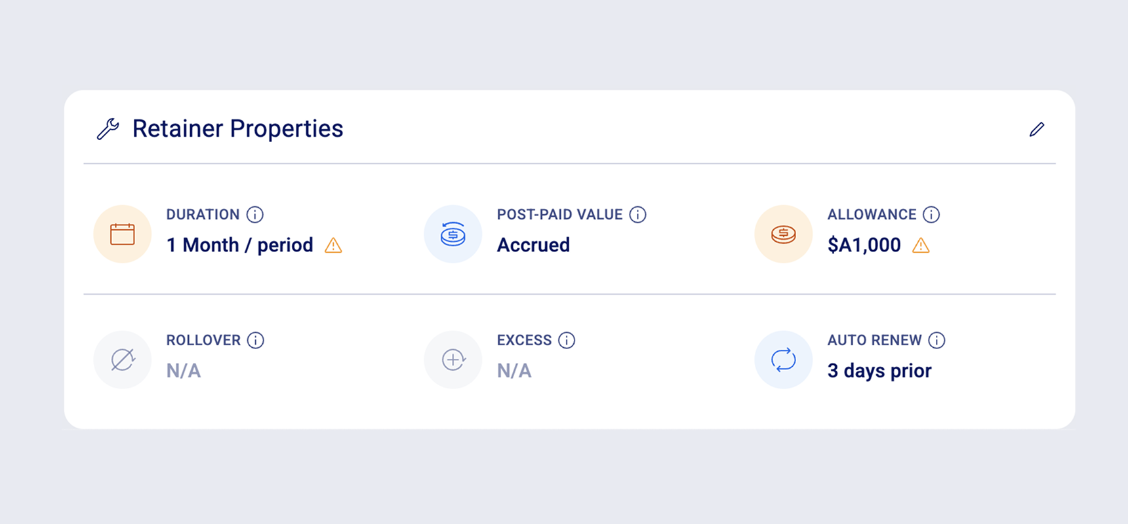Click the warning triangle next to 1 Month / period

(333, 245)
